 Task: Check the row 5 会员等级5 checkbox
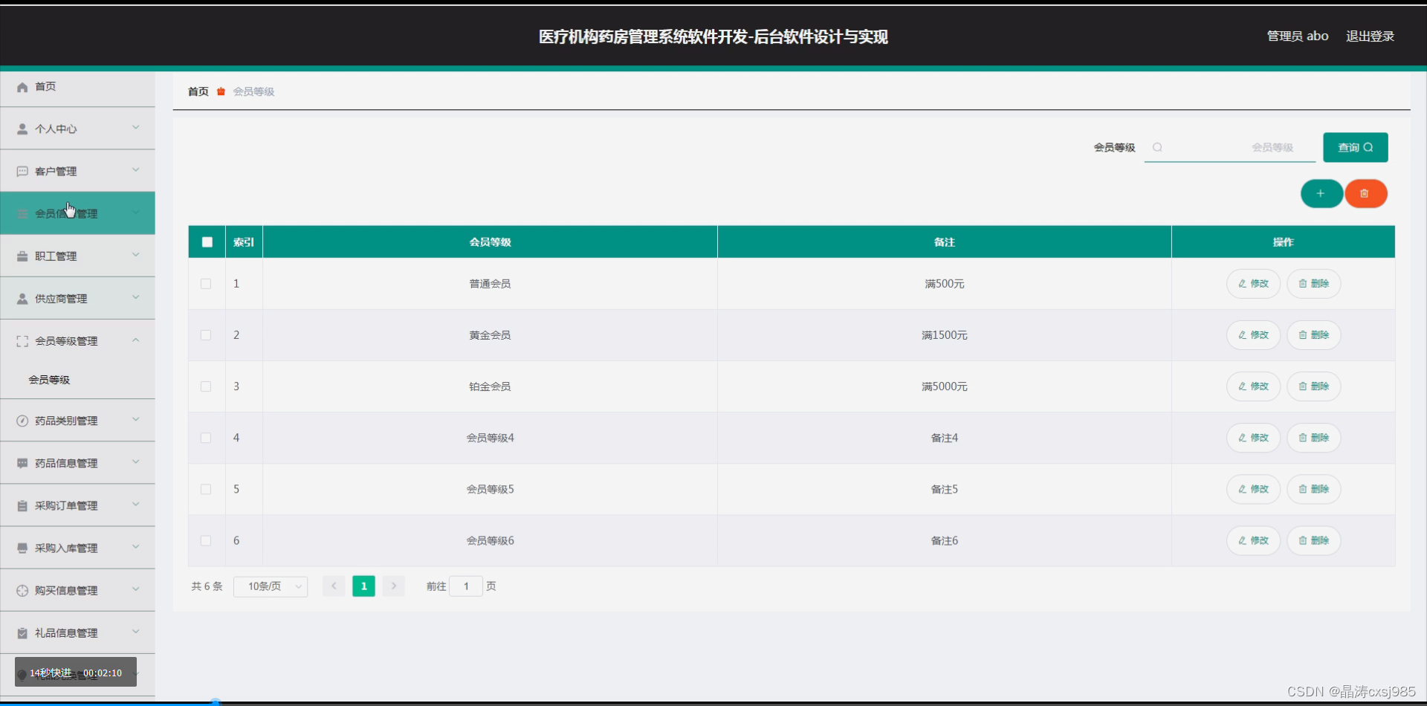206,489
